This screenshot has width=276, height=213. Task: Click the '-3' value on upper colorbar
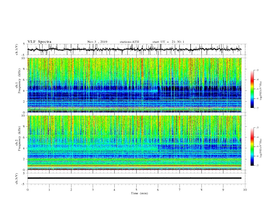pos(257,70)
